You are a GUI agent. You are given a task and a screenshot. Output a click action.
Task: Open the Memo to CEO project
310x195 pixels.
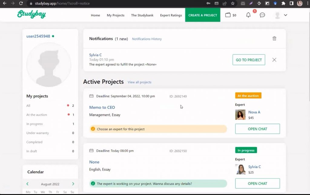tap(102, 107)
